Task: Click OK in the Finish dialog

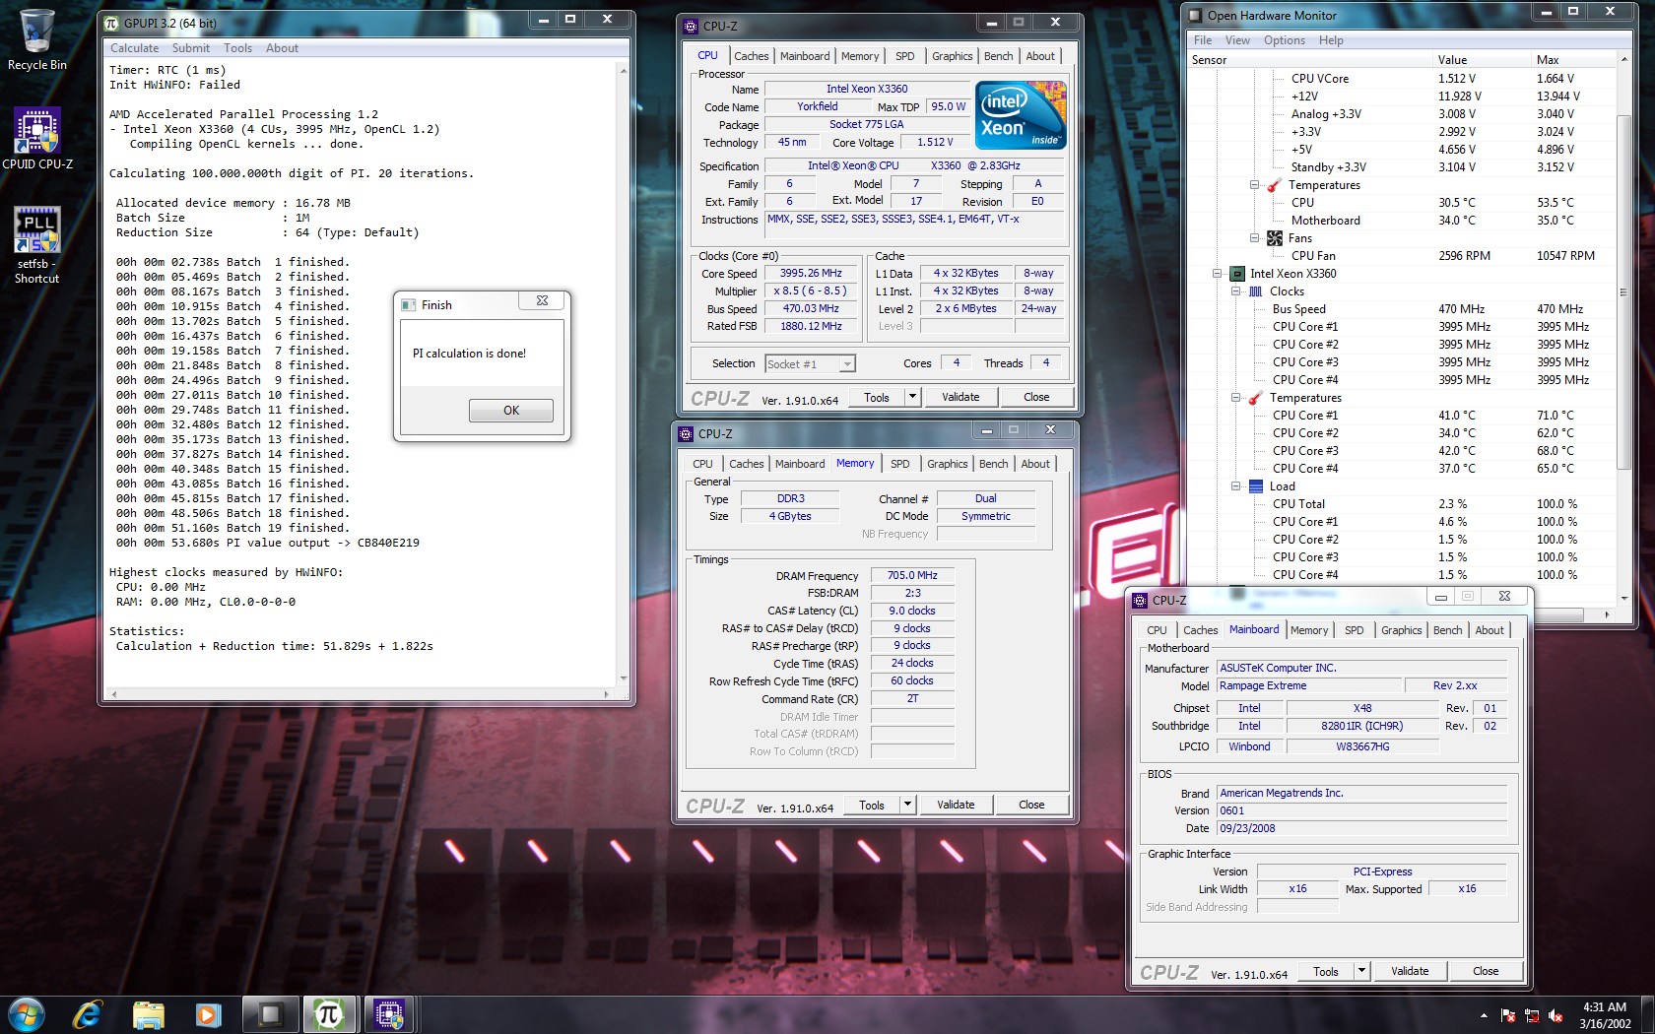Action: point(511,411)
